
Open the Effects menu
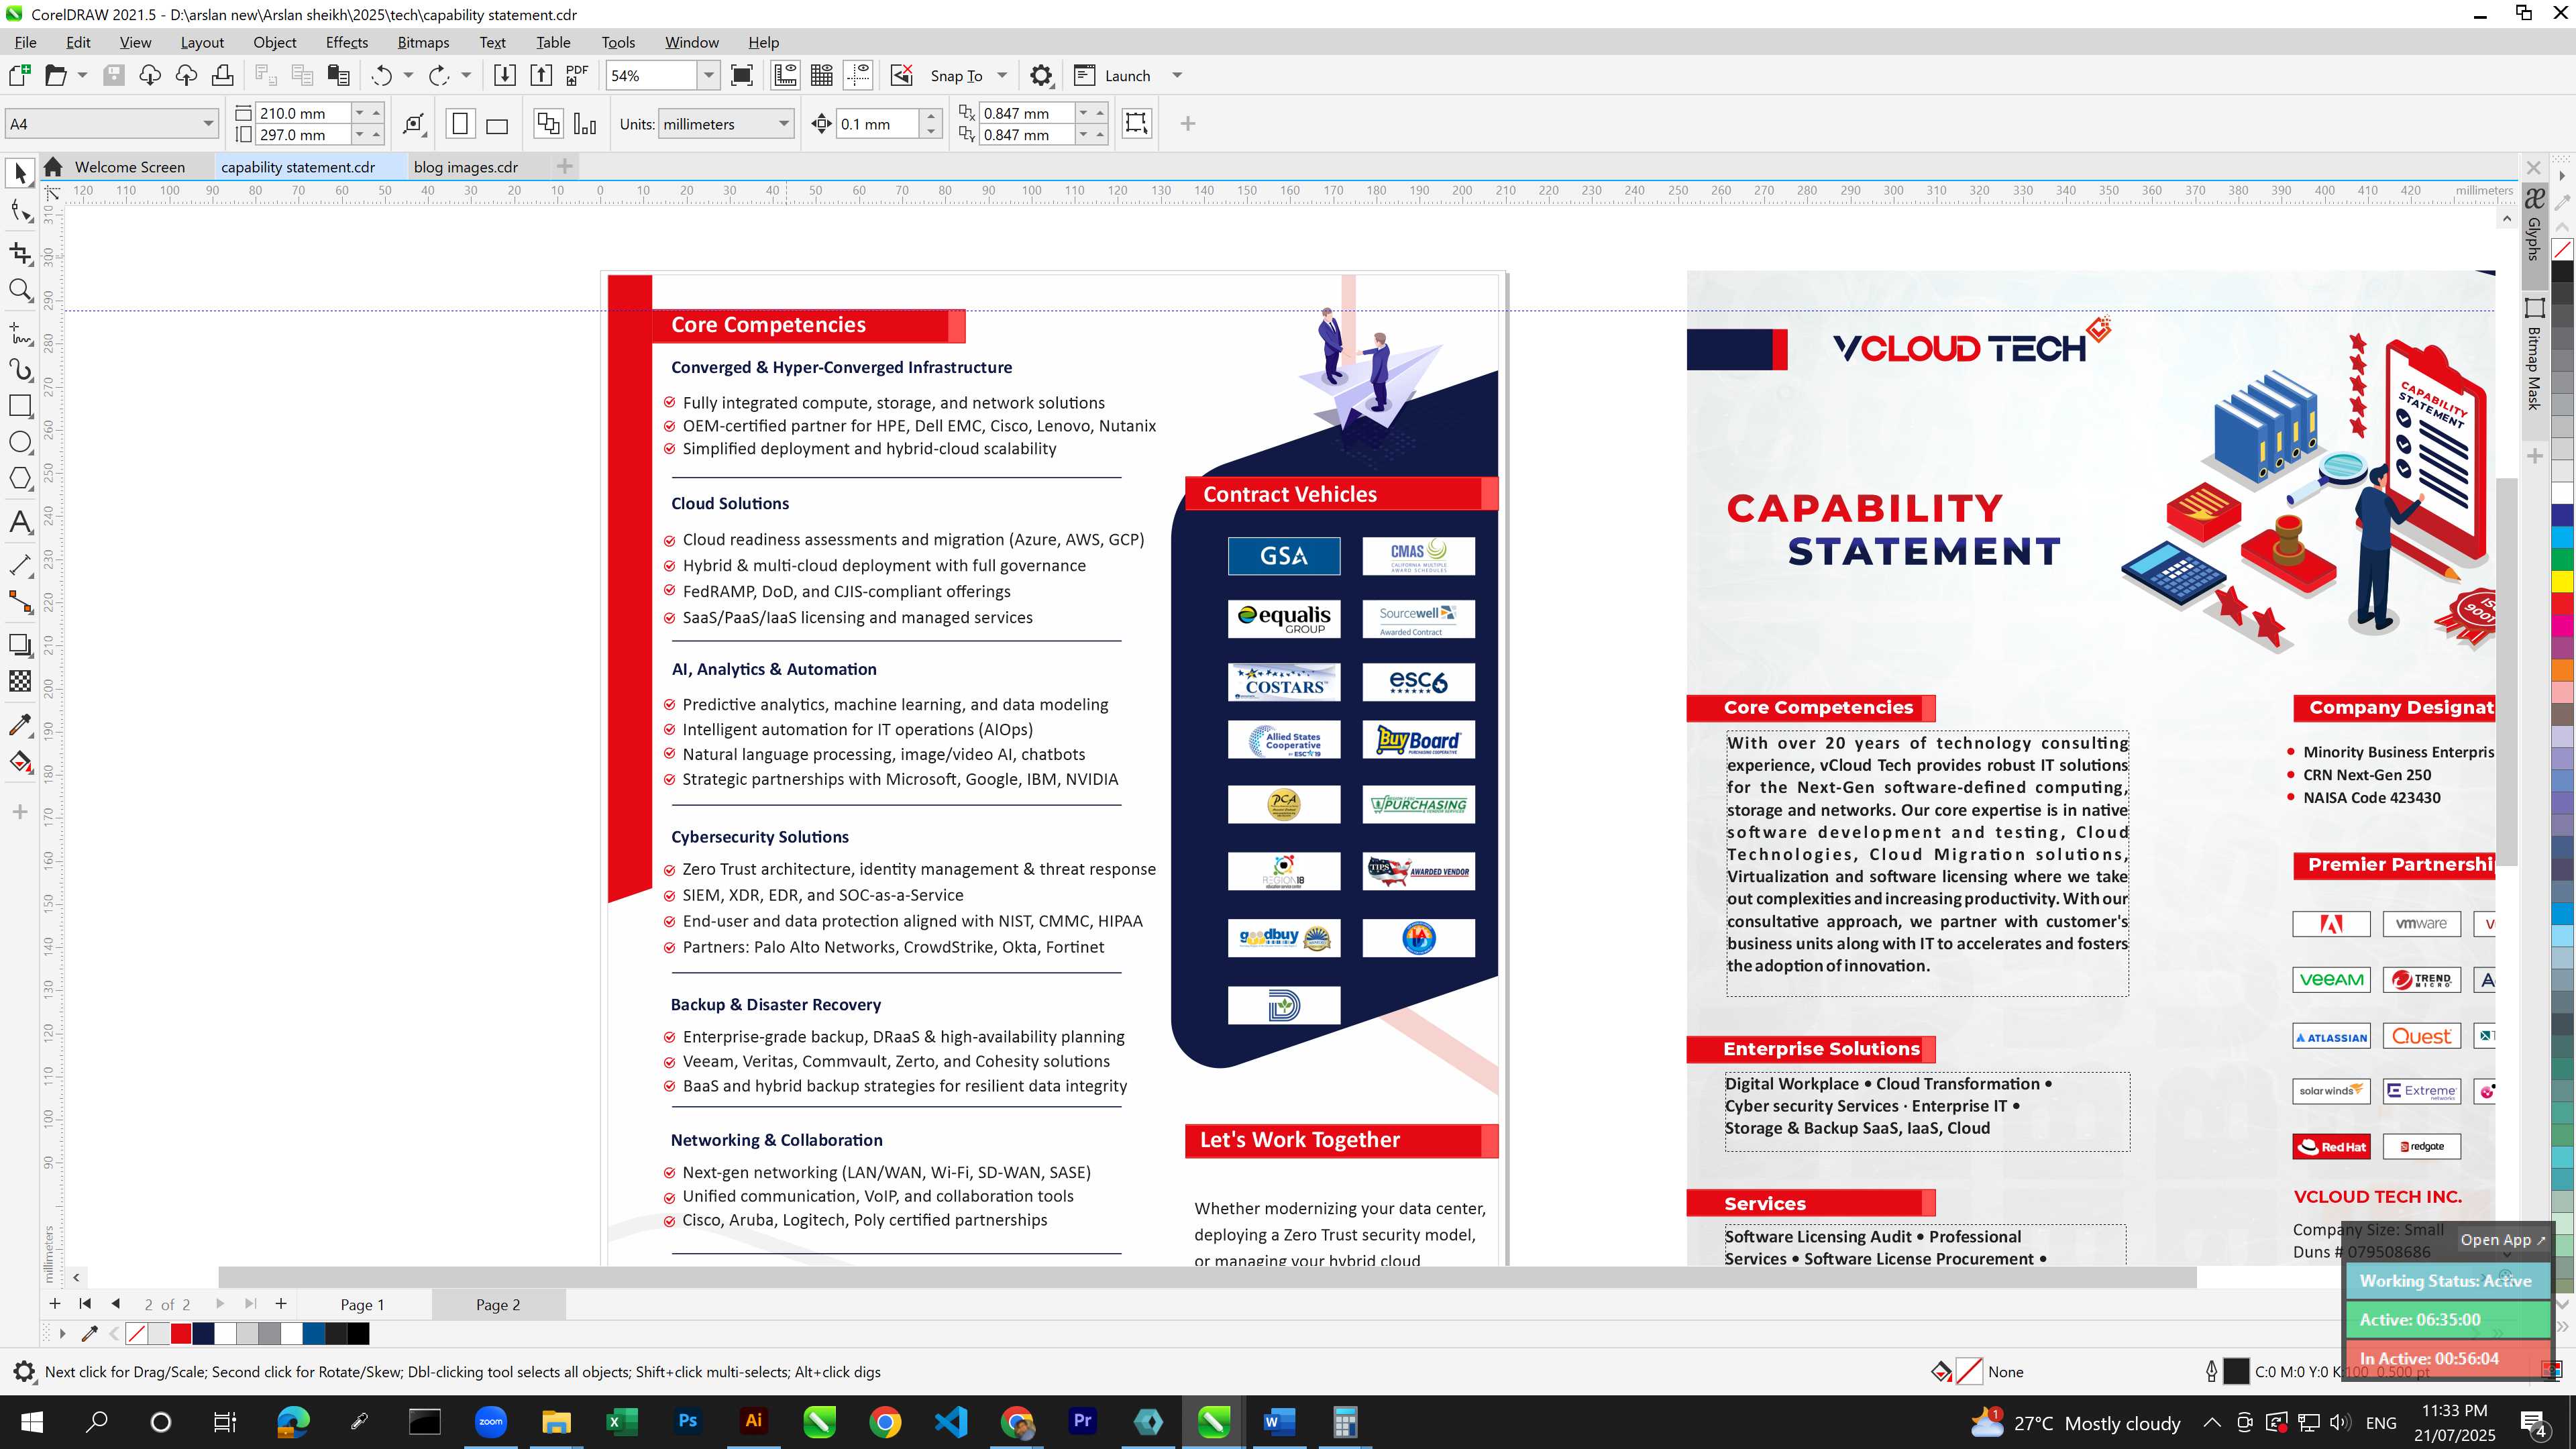(346, 42)
